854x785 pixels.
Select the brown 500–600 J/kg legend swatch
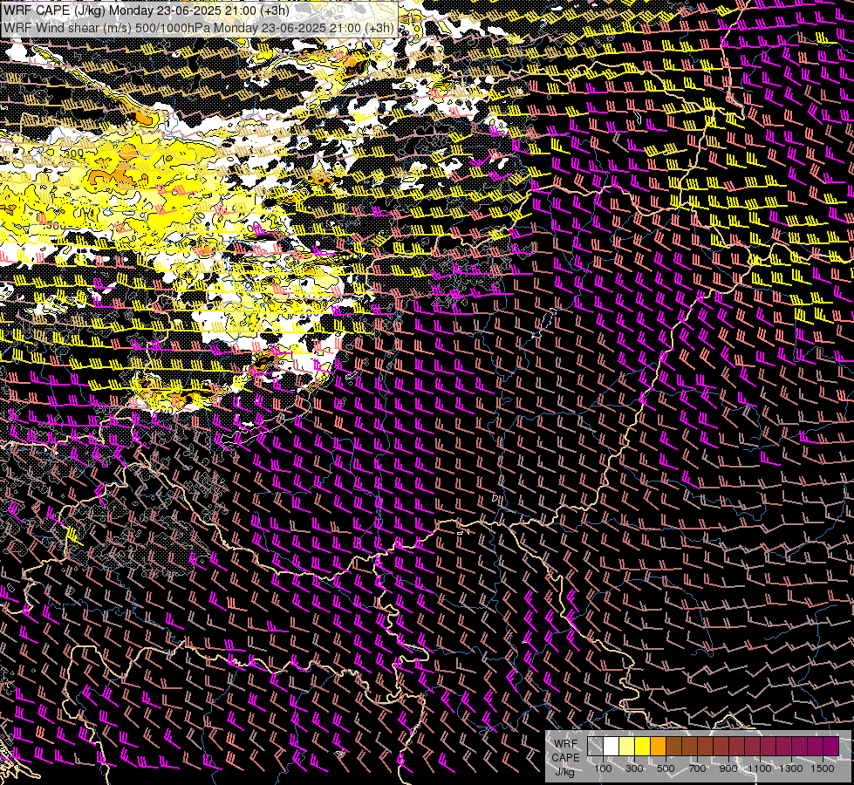click(x=673, y=747)
